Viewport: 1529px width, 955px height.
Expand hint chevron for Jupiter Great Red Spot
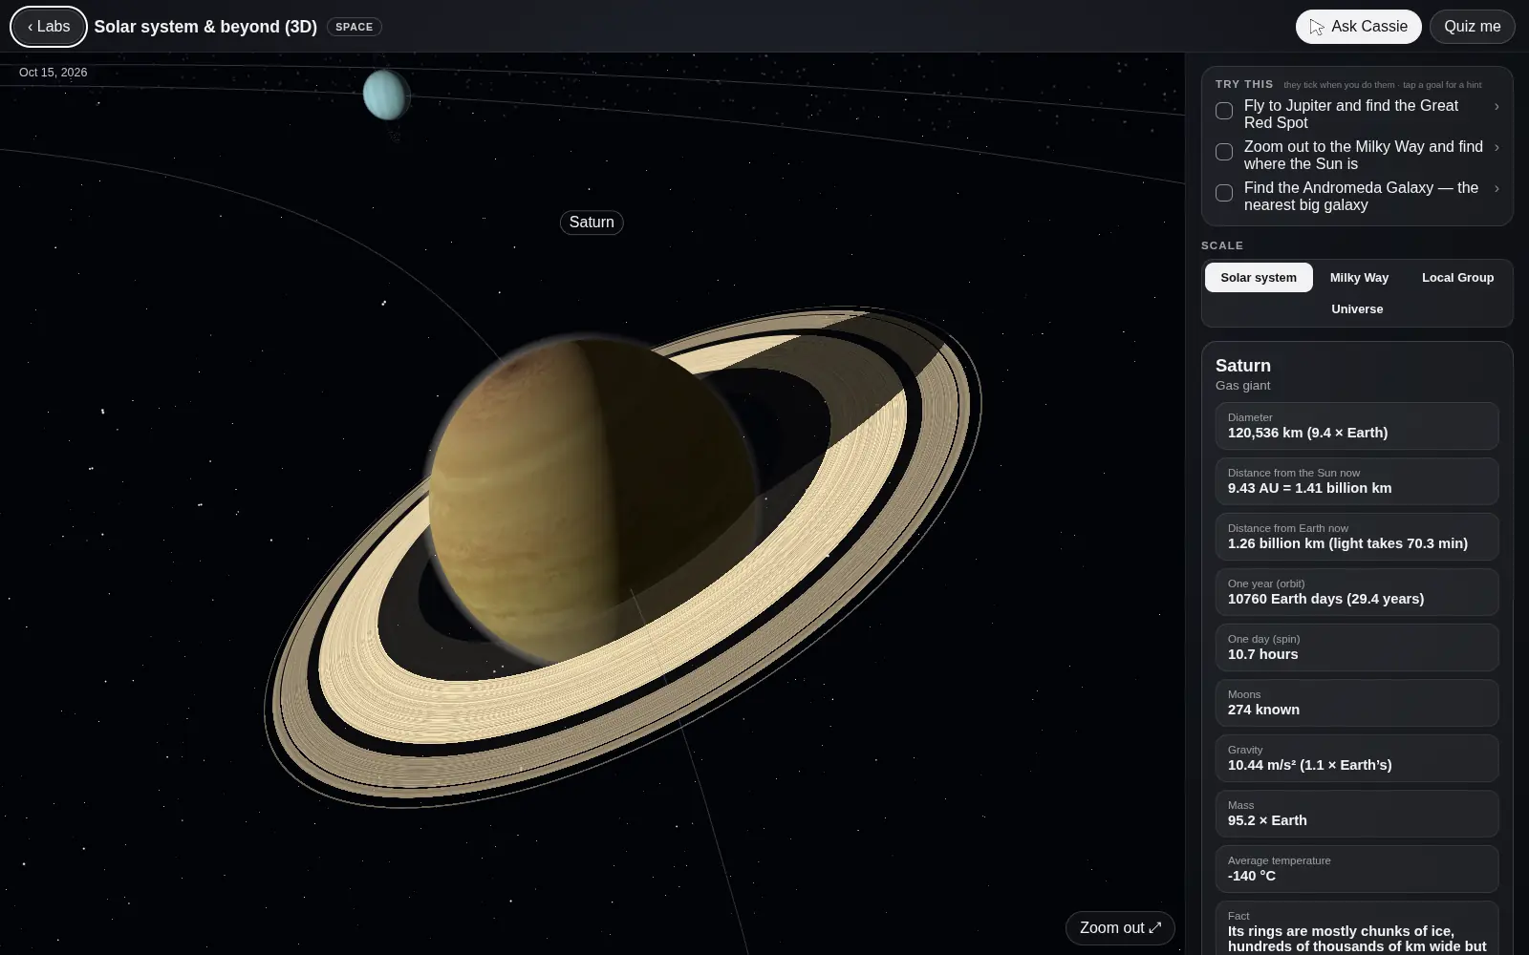coord(1497,107)
